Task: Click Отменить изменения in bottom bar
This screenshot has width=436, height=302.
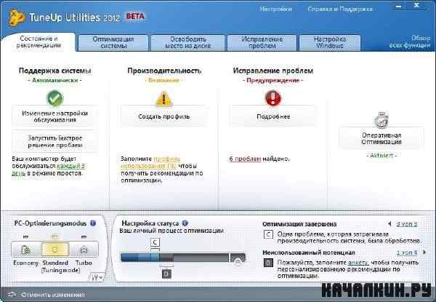Action: 53,295
